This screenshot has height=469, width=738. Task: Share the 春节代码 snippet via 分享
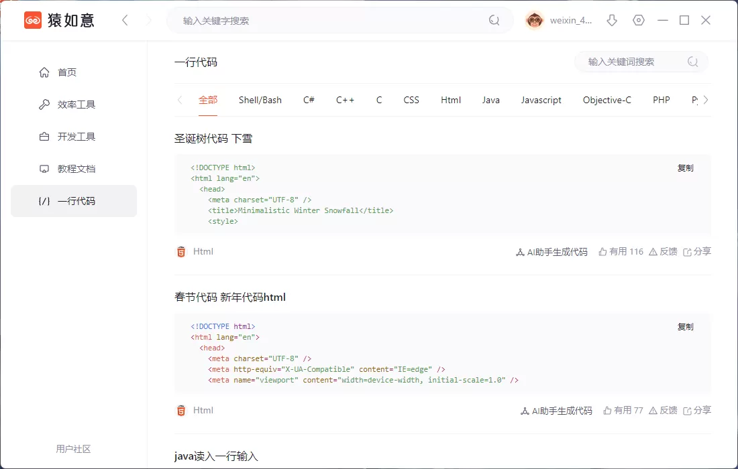702,410
